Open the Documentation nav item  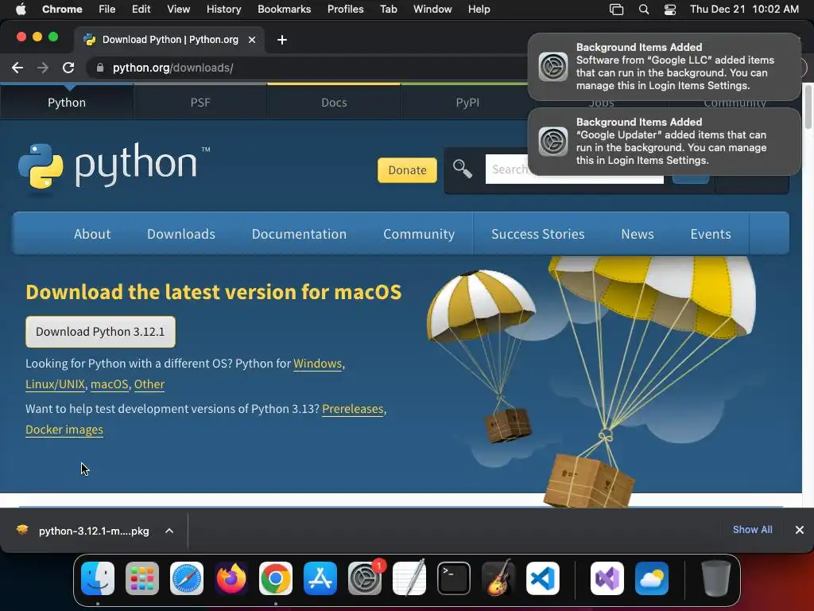click(299, 234)
